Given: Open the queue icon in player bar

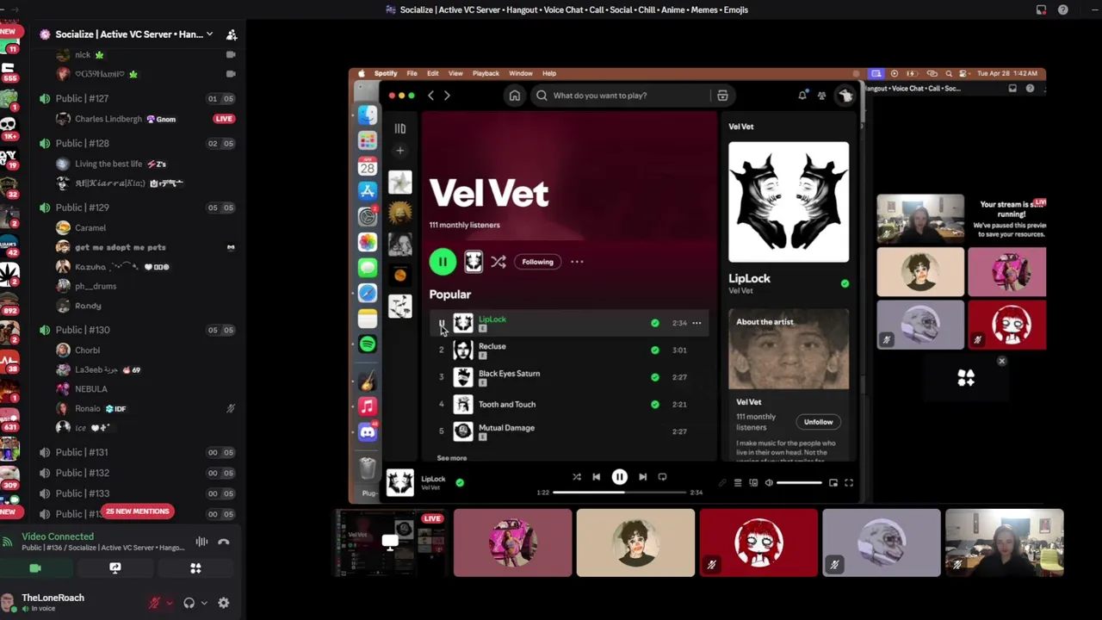Looking at the screenshot, I should pyautogui.click(x=738, y=483).
